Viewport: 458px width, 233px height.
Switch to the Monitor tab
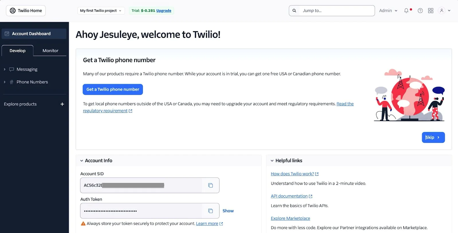pos(50,50)
